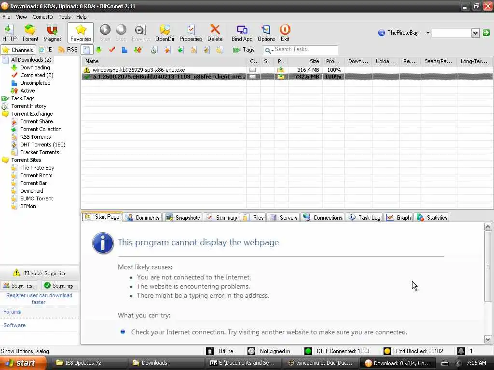This screenshot has height=370, width=494.
Task: Open task Properties
Action: point(191,33)
